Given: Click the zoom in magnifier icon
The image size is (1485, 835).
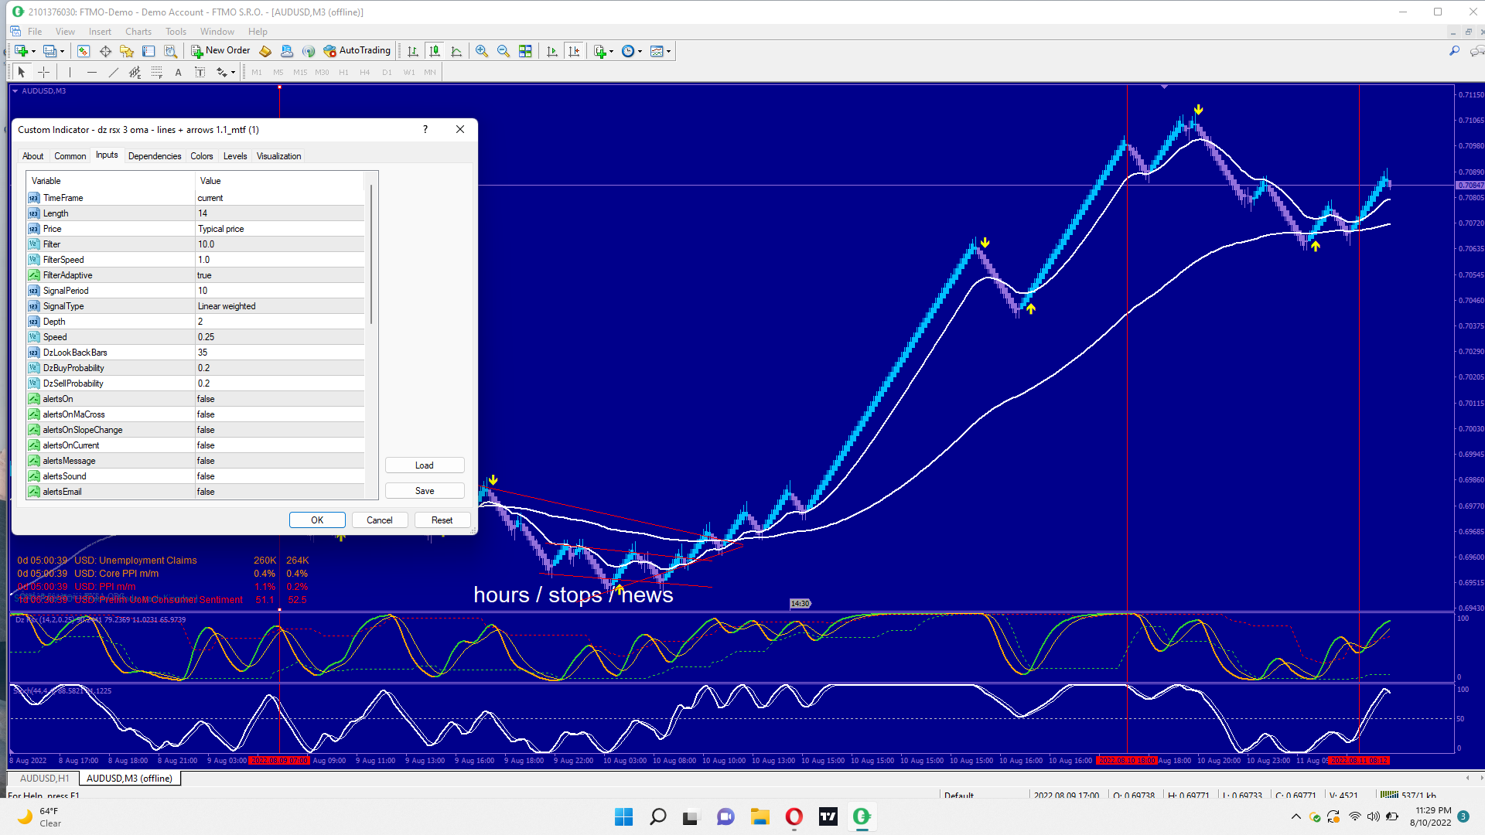Looking at the screenshot, I should pyautogui.click(x=481, y=51).
